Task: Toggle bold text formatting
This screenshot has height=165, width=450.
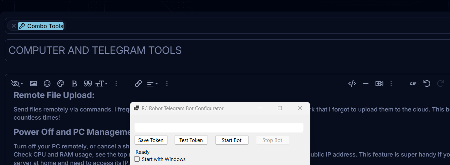Action: (x=74, y=83)
